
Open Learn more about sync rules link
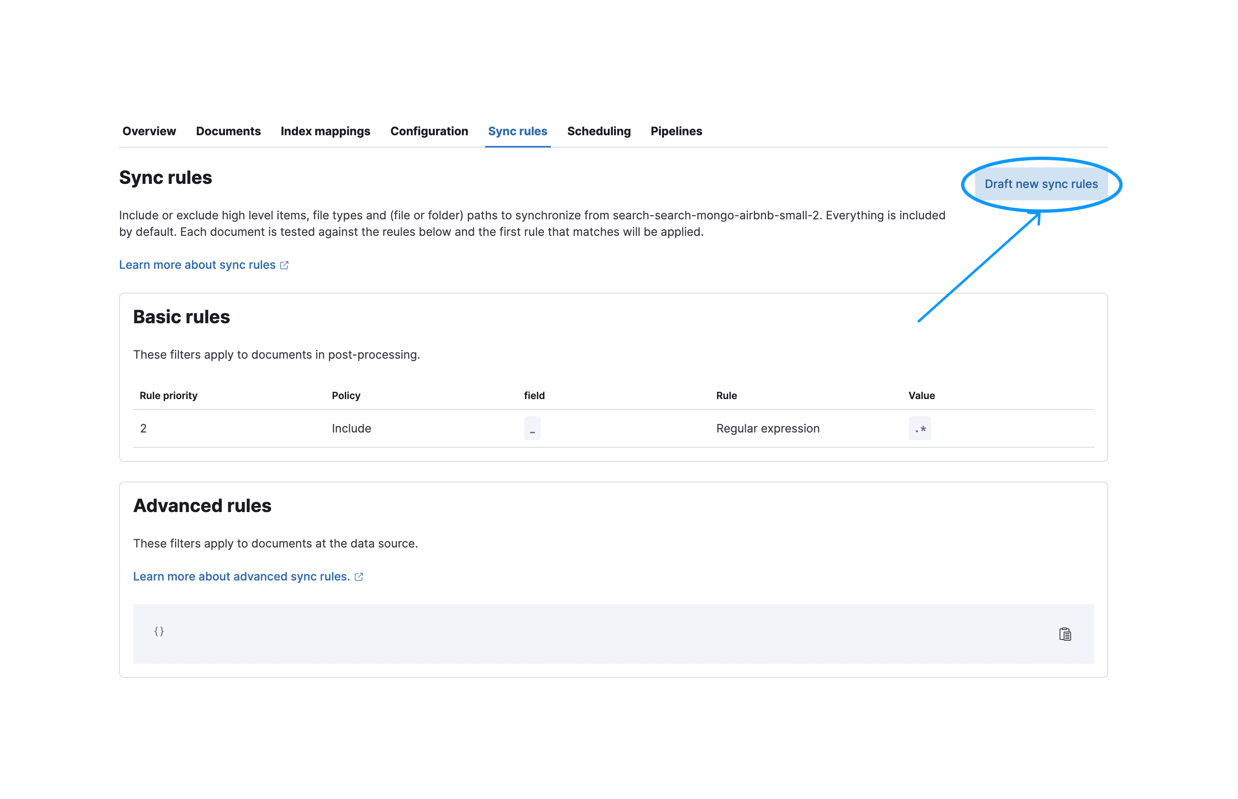coord(197,265)
